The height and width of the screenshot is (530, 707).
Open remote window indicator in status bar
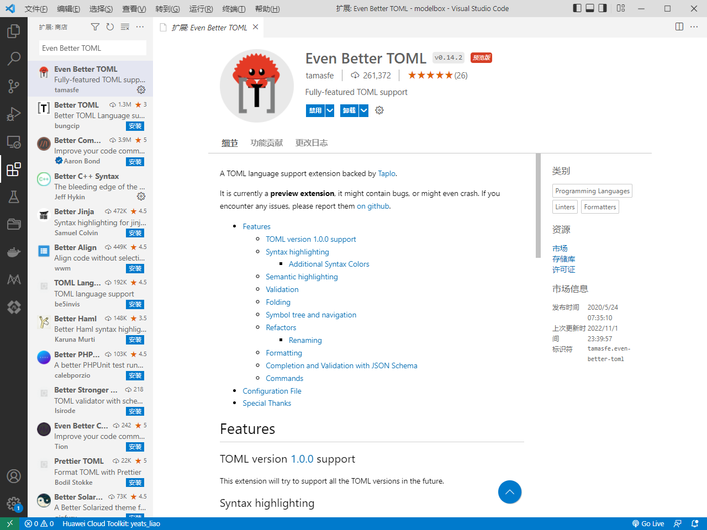(x=9, y=524)
